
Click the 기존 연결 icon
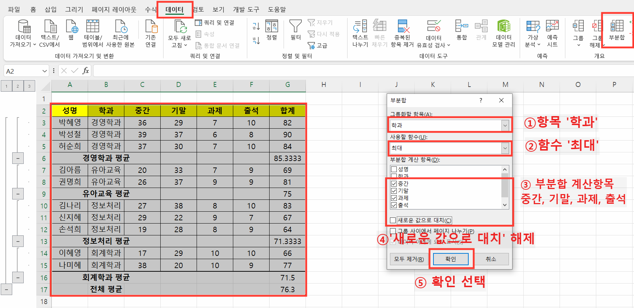tap(151, 27)
